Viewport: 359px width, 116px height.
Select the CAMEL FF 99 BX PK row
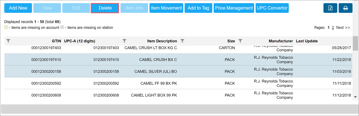(178, 83)
